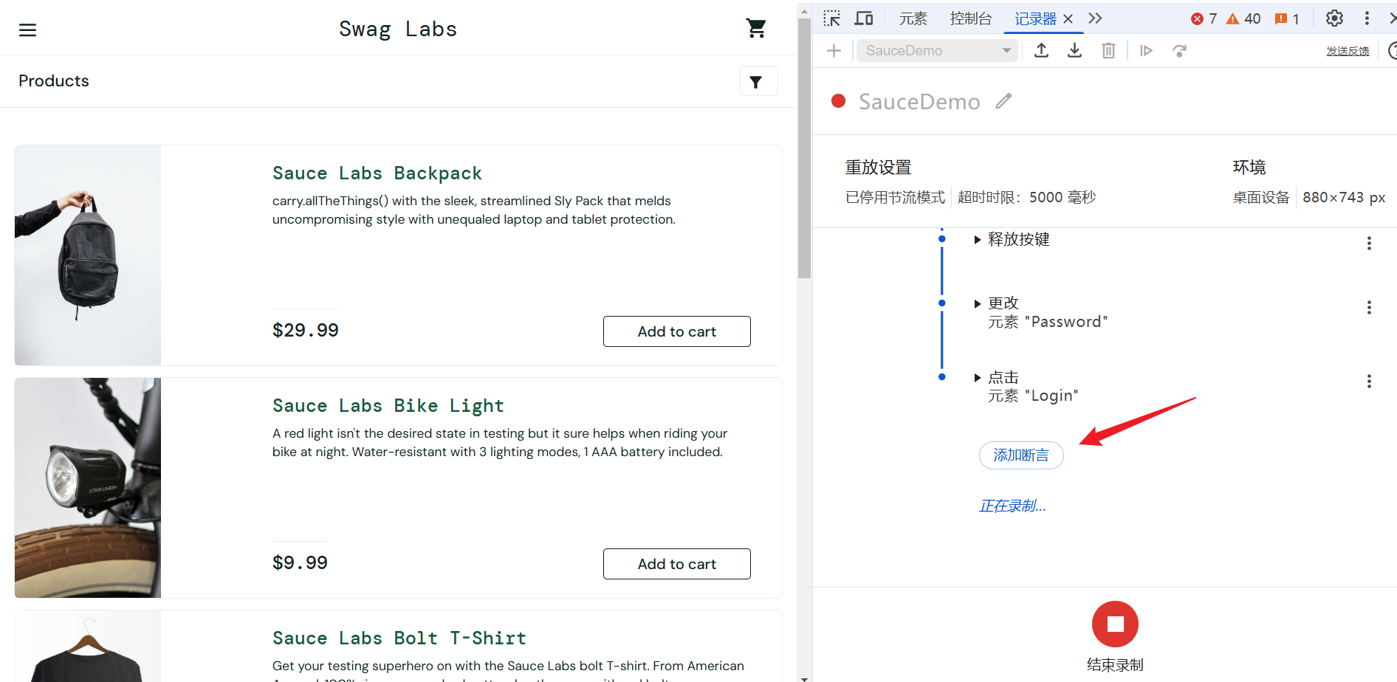This screenshot has width=1397, height=682.
Task: Click the issues count badge
Action: click(1286, 18)
